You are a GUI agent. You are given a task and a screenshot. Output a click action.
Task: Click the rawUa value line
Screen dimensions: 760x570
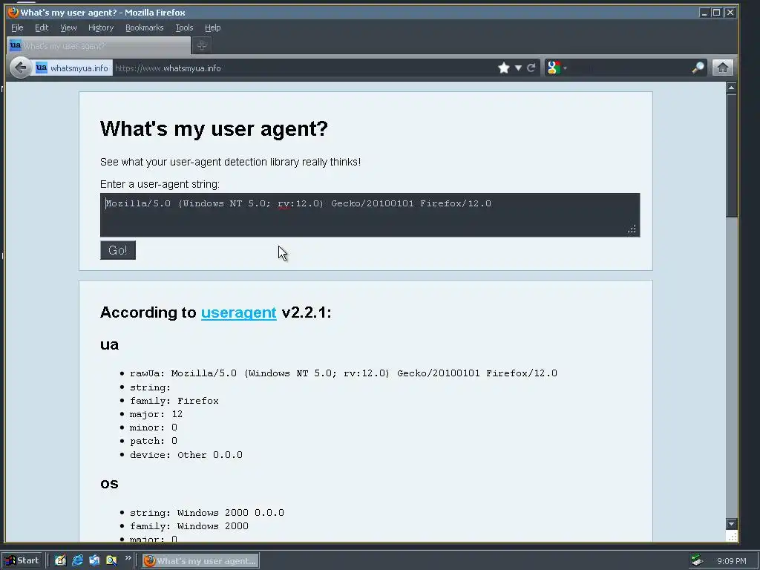tap(343, 373)
